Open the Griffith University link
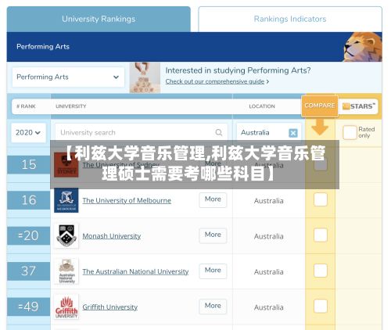 [x=110, y=307]
